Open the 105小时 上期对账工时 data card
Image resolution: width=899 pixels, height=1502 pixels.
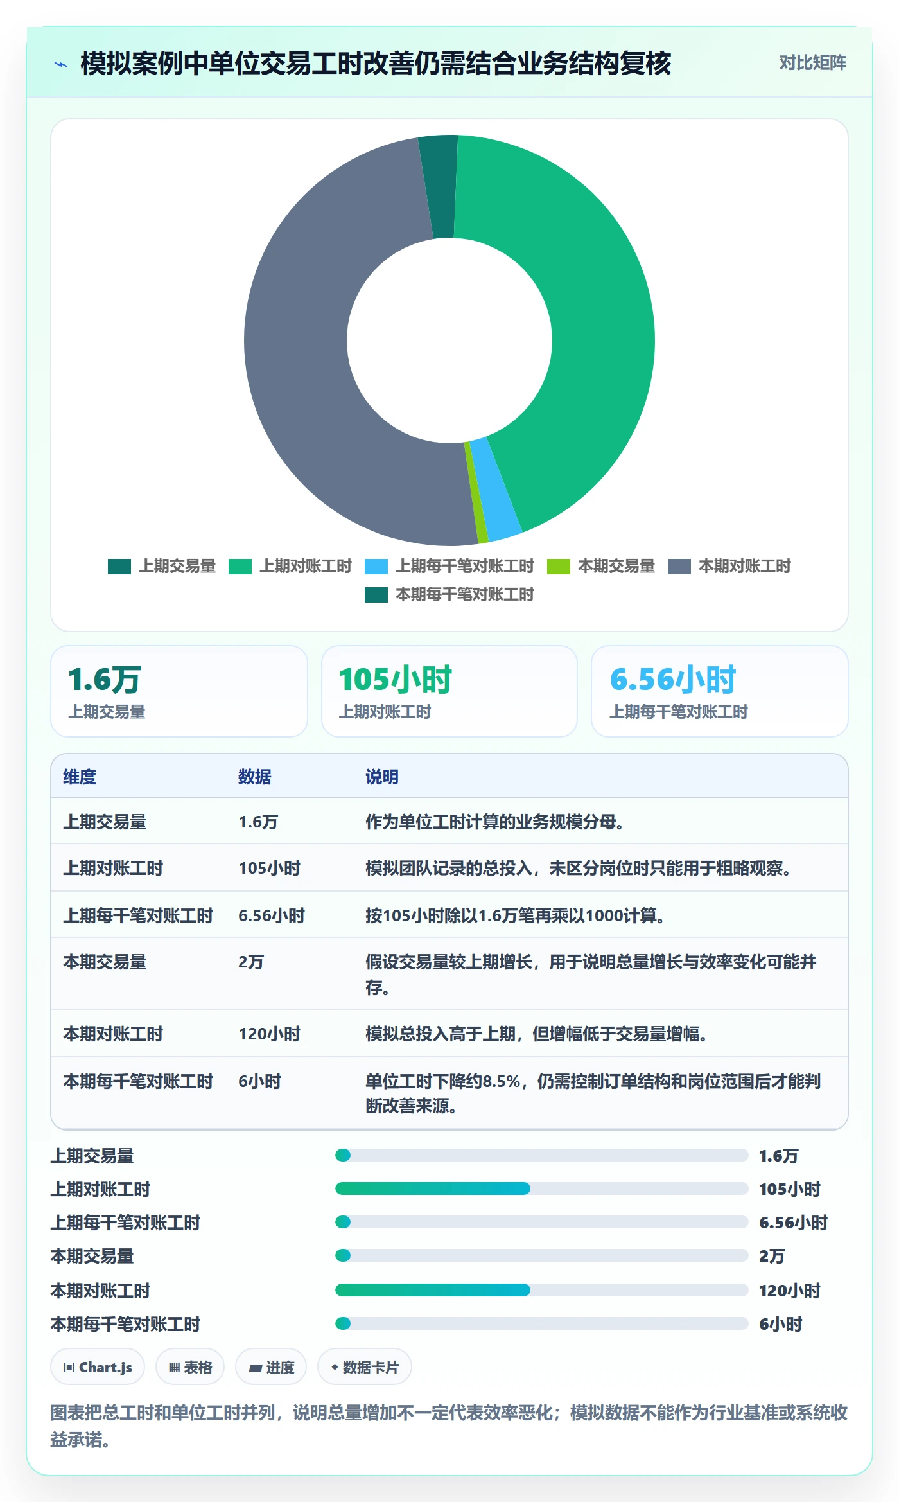(x=449, y=691)
